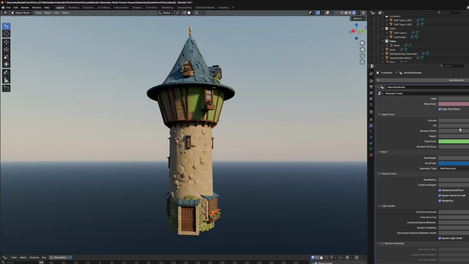The height and width of the screenshot is (264, 469).
Task: Select the Scale tool
Action: (x=6, y=57)
